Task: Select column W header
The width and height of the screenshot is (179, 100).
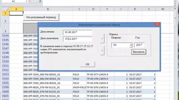Action: (163, 9)
